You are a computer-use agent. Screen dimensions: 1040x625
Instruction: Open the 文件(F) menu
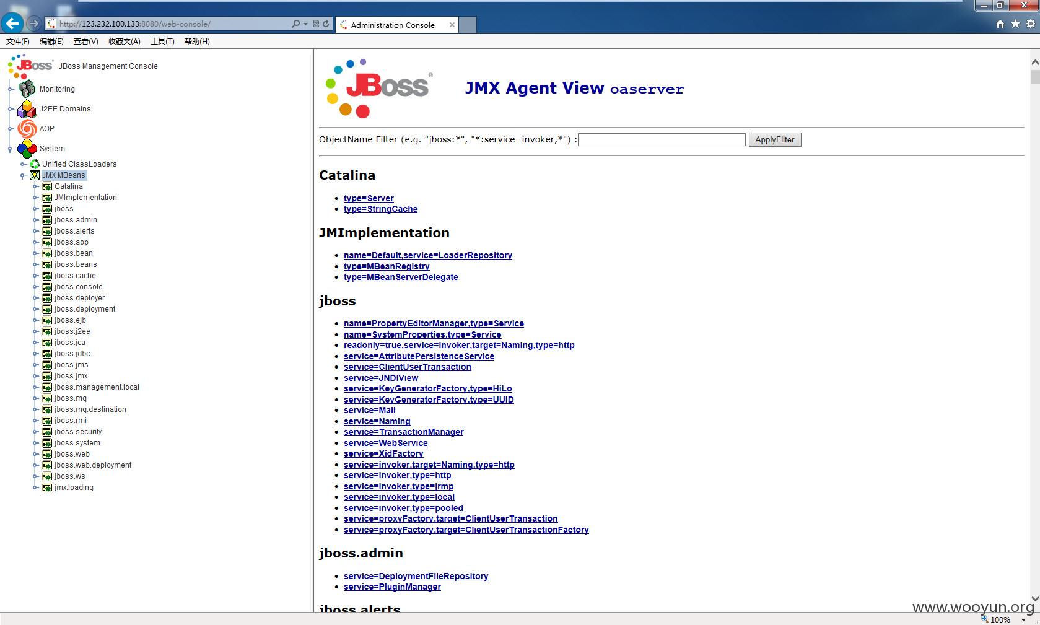coord(18,42)
